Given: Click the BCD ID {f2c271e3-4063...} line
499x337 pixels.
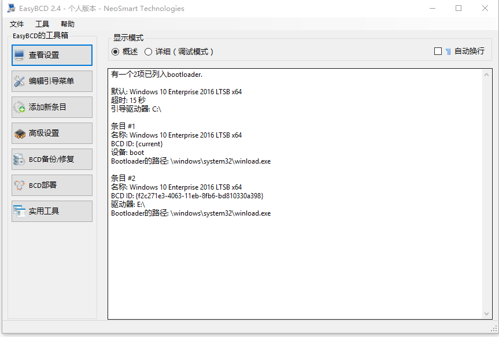Looking at the screenshot, I should 187,196.
